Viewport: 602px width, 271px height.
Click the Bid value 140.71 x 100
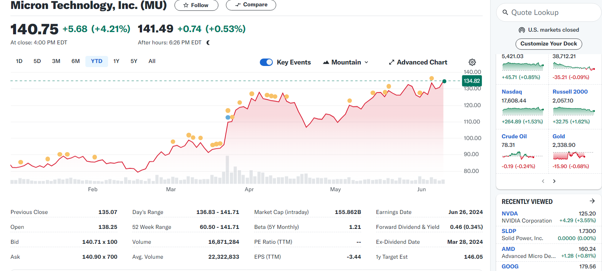point(100,242)
